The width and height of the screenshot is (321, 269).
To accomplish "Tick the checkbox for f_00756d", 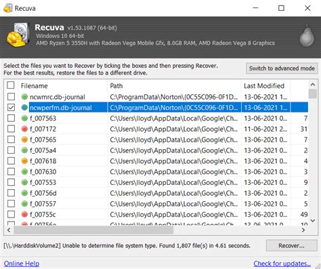I will [11, 193].
